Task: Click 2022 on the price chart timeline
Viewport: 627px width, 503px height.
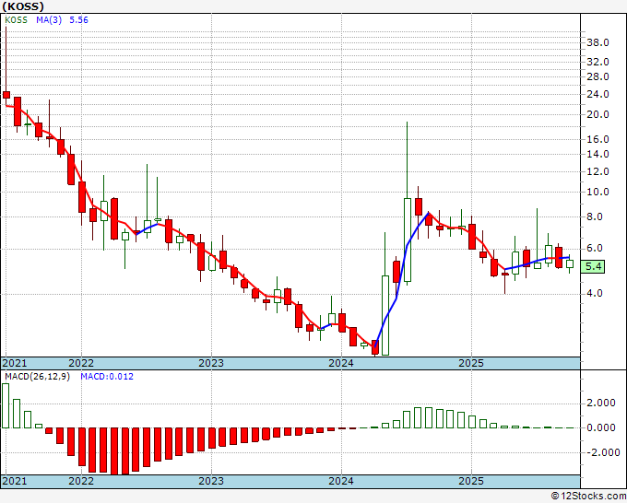Action: point(81,363)
